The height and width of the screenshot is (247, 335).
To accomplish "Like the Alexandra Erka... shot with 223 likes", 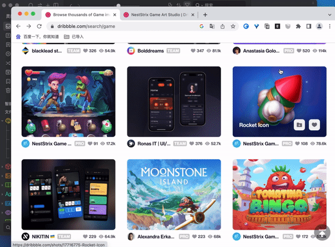I will tap(194, 236).
